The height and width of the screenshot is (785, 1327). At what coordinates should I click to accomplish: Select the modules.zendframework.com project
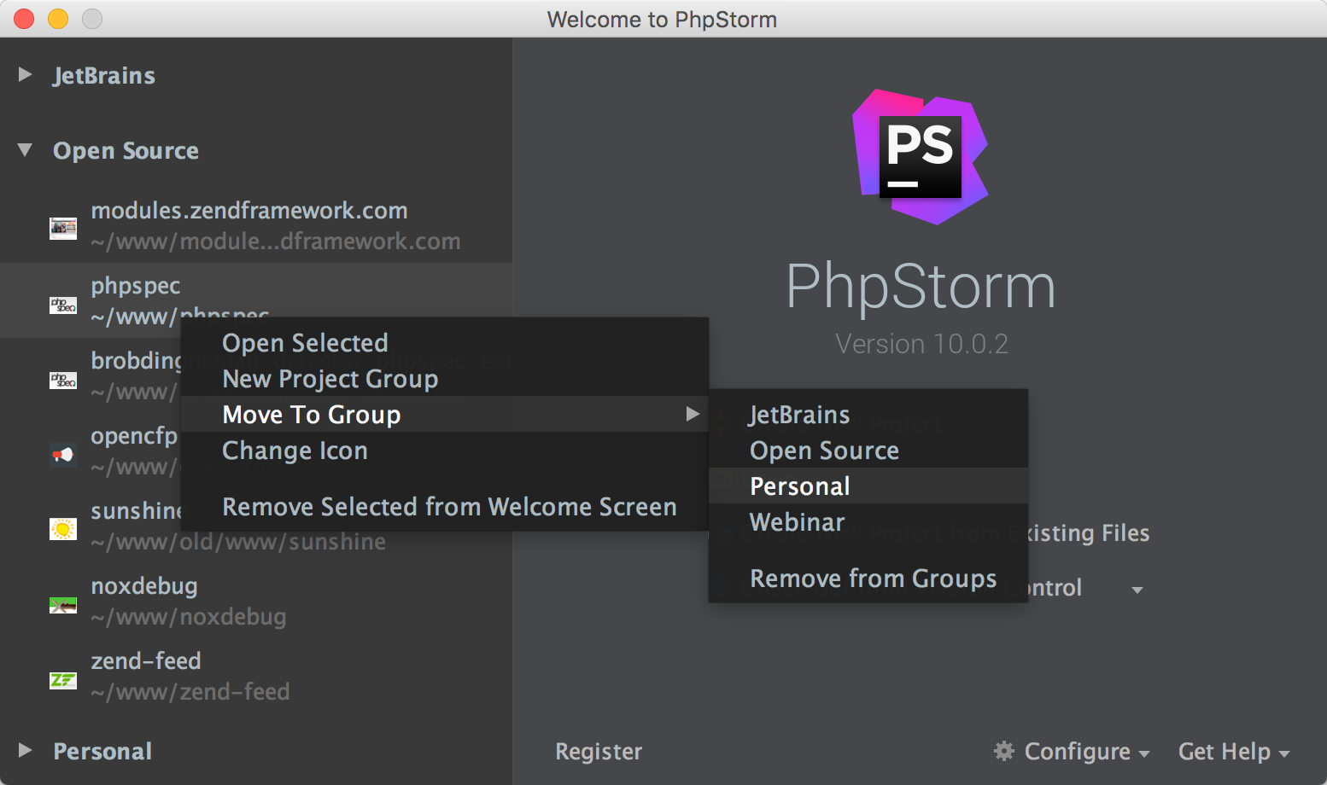256,225
